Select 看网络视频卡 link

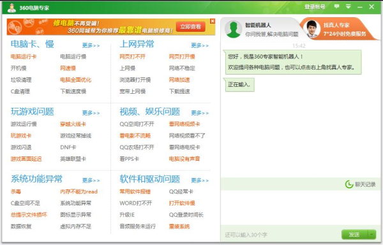(x=184, y=124)
